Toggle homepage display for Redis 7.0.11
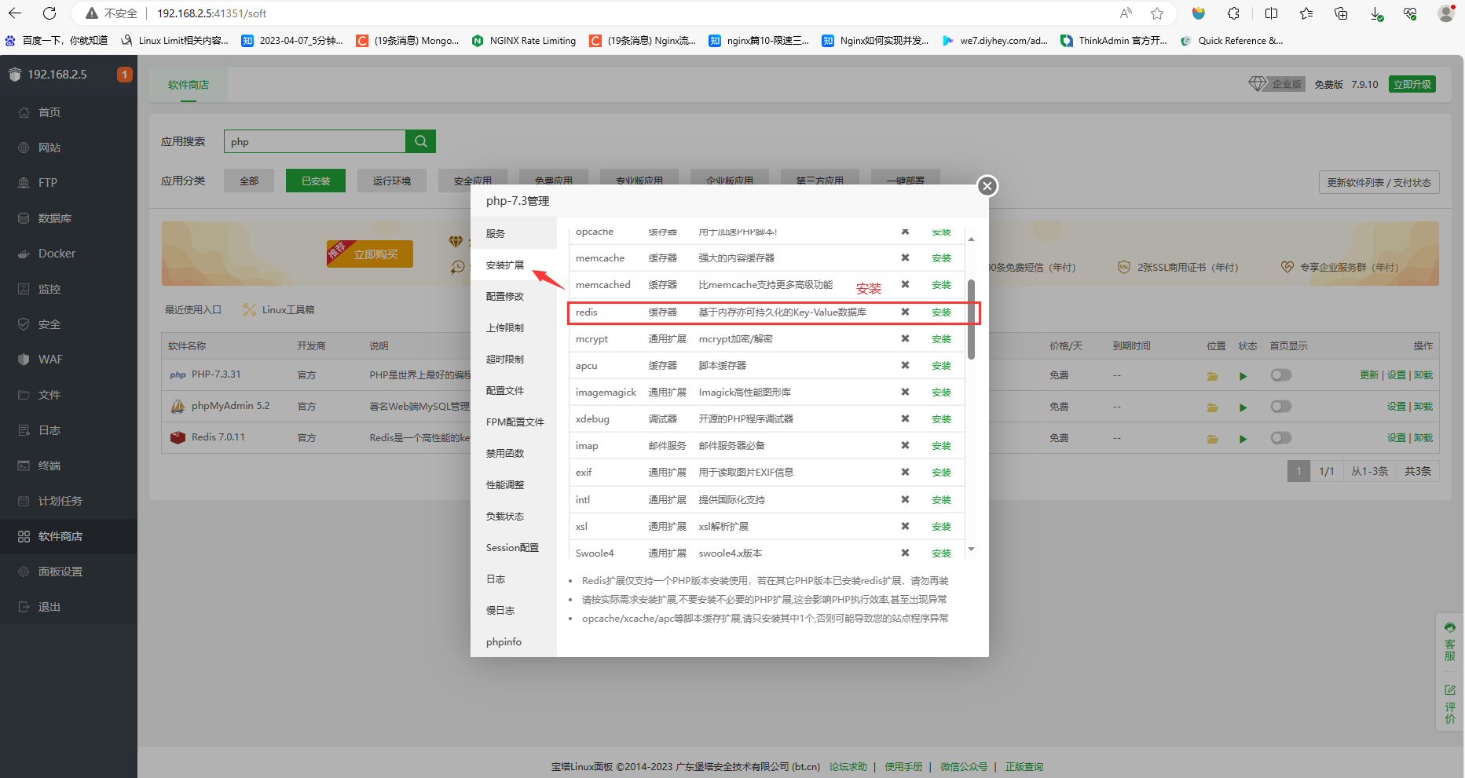The height and width of the screenshot is (778, 1465). (1281, 438)
